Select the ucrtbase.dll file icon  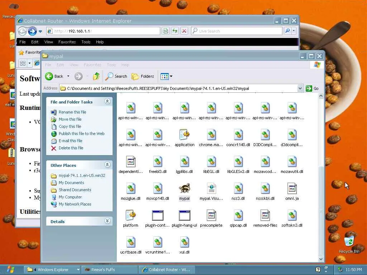click(130, 242)
